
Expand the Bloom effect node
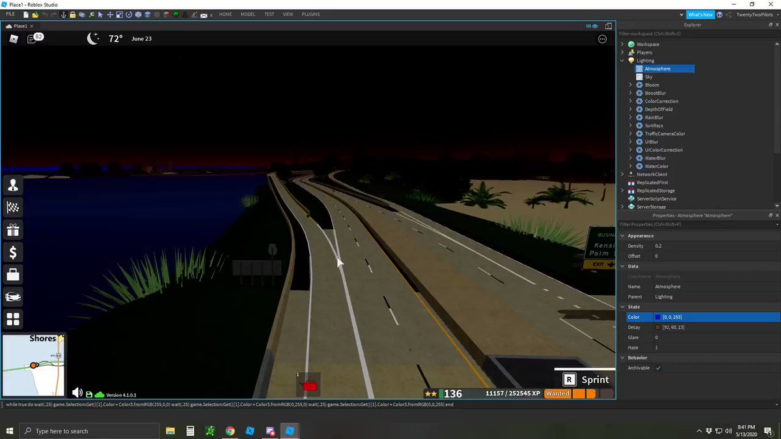[x=630, y=85]
